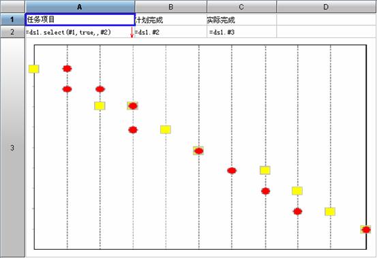Click the bottom-right red dot on chart edge
Screen dimensions: 377x258
click(x=366, y=229)
